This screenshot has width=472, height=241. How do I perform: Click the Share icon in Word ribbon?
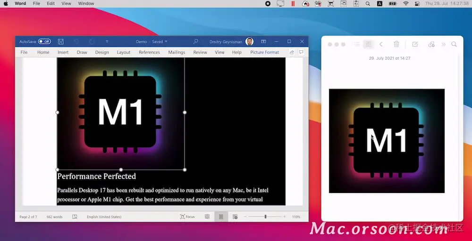pyautogui.click(x=292, y=52)
